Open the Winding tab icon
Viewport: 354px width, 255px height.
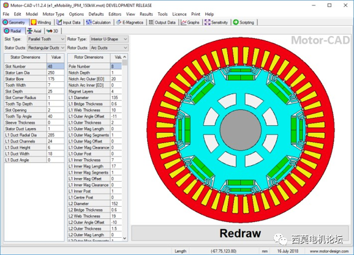(34, 23)
